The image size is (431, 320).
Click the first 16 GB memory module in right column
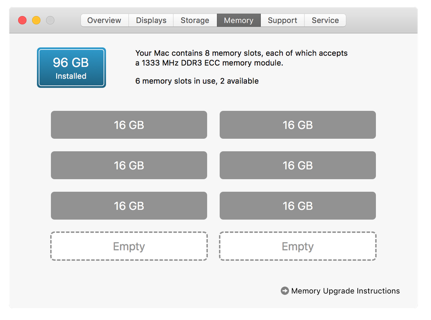coord(298,125)
